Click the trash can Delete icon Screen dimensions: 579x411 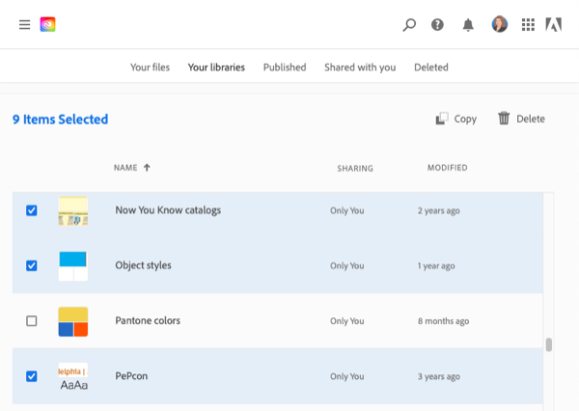(504, 118)
